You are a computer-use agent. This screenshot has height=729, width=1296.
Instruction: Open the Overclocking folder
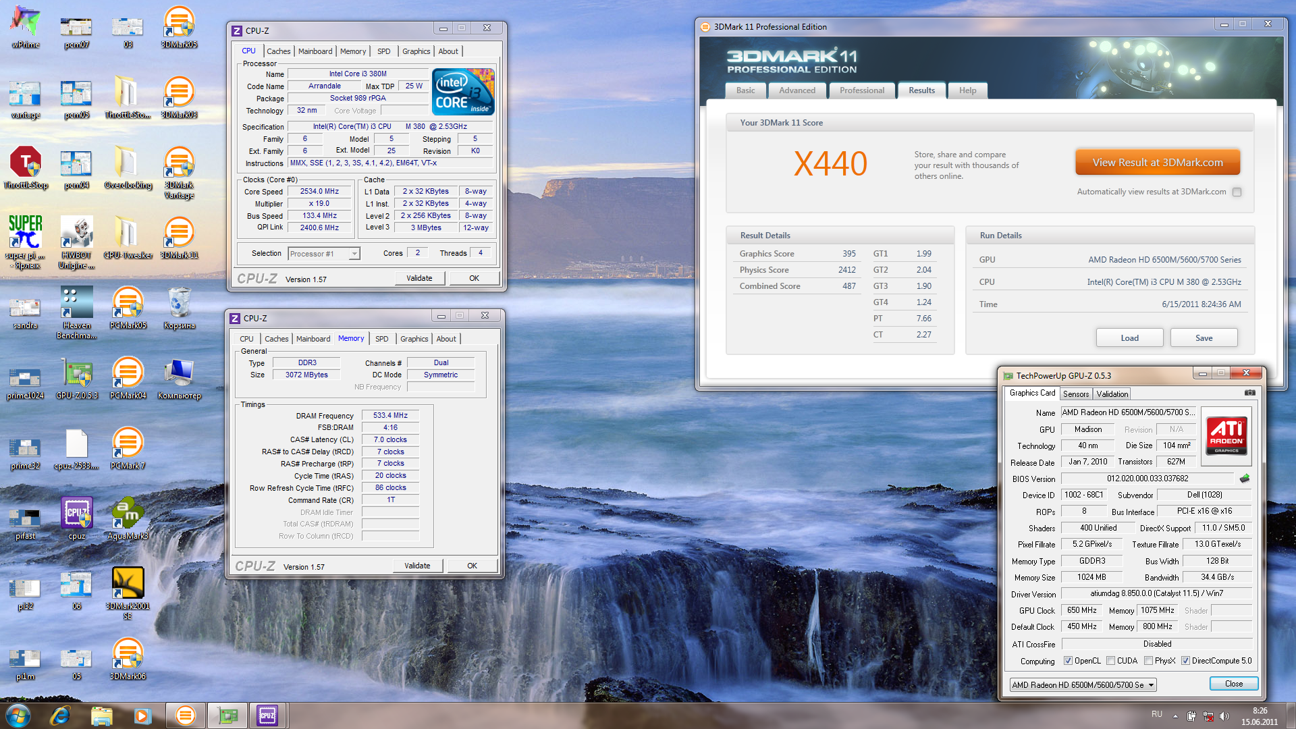pyautogui.click(x=128, y=167)
